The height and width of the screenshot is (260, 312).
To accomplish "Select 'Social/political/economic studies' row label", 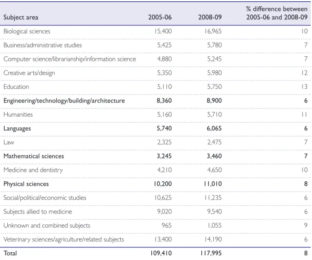I will pyautogui.click(x=45, y=198).
